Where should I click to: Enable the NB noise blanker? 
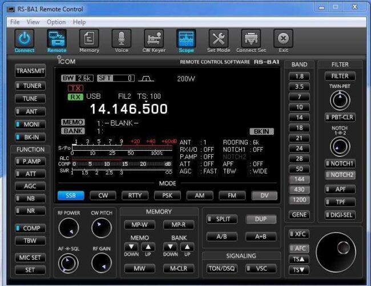[30, 198]
